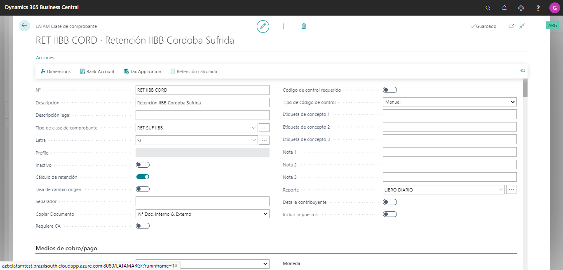Image resolution: width=563 pixels, height=270 pixels.
Task: Expand Letra dropdown arrow
Action: coord(253,140)
